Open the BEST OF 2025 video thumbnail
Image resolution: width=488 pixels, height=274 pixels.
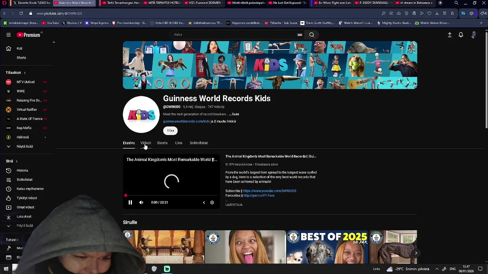[327, 247]
